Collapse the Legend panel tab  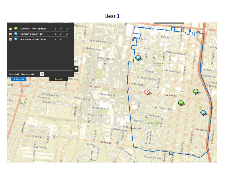58,79
